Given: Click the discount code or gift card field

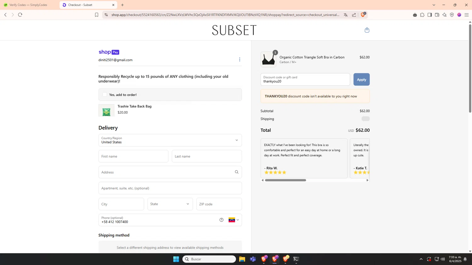Looking at the screenshot, I should [x=305, y=79].
